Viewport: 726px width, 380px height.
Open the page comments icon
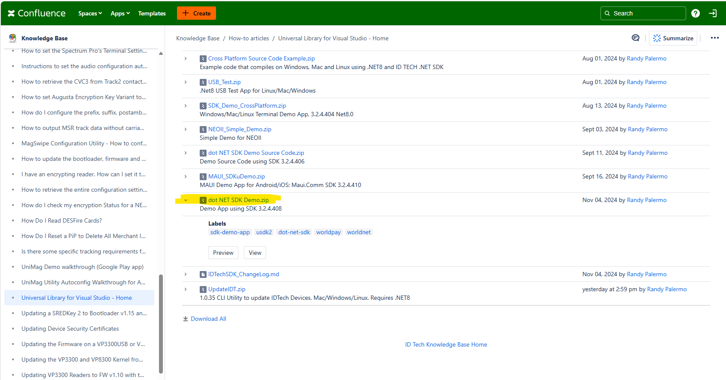pyautogui.click(x=636, y=38)
